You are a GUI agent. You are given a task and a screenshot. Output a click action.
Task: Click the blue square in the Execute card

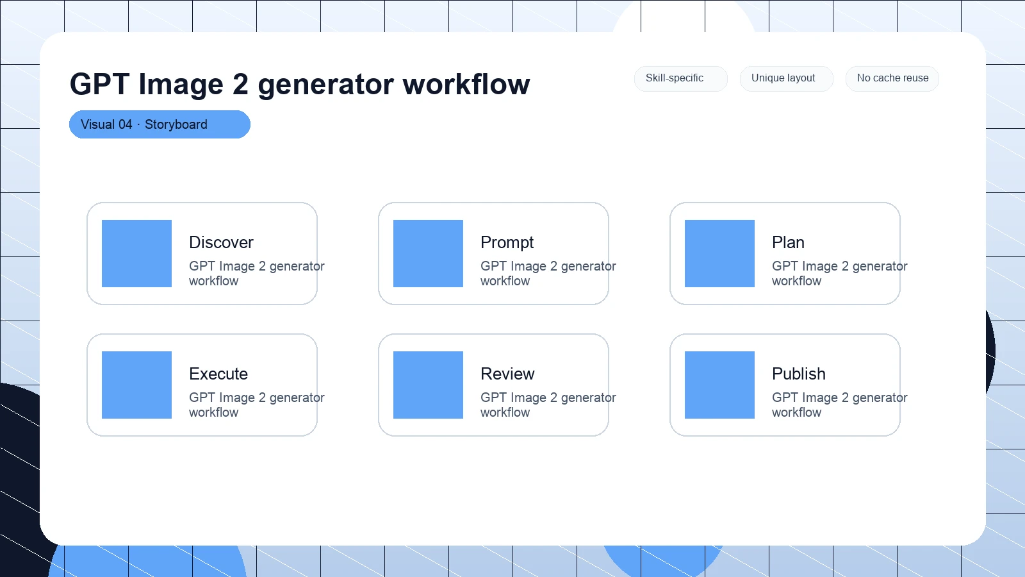[x=136, y=385]
